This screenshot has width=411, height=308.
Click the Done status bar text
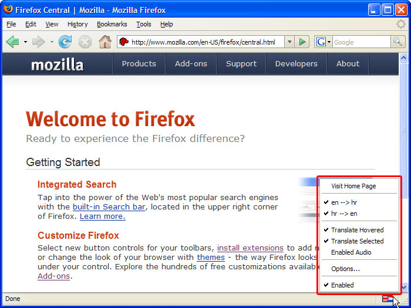pos(12,299)
